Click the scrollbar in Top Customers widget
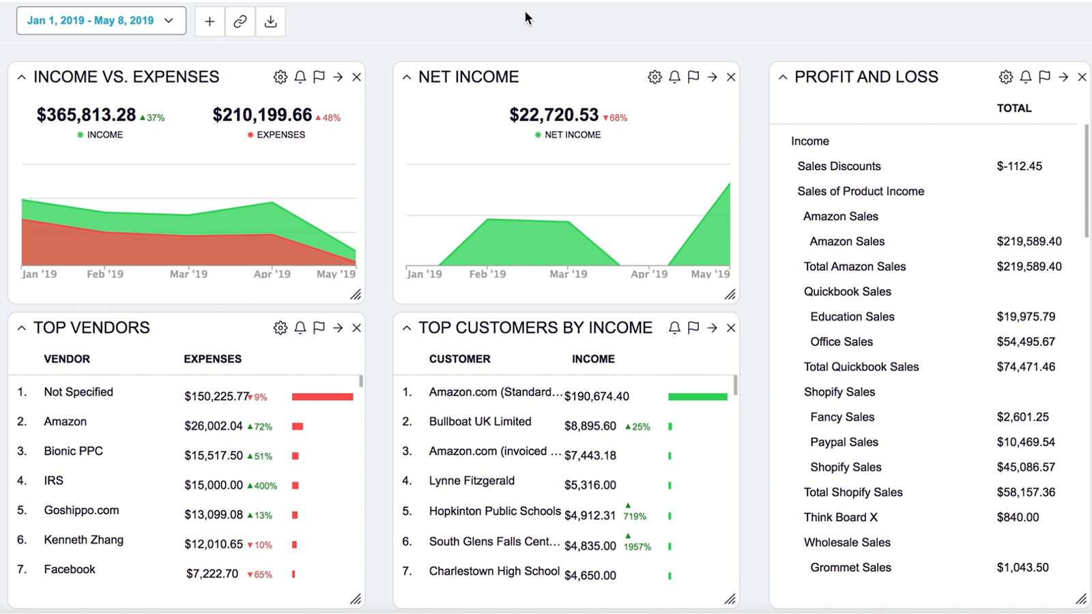1092x614 pixels. coord(736,387)
